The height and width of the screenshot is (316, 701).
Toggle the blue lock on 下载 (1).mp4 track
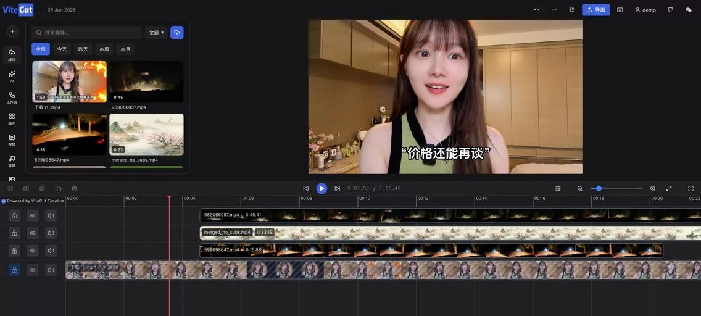[x=14, y=270]
